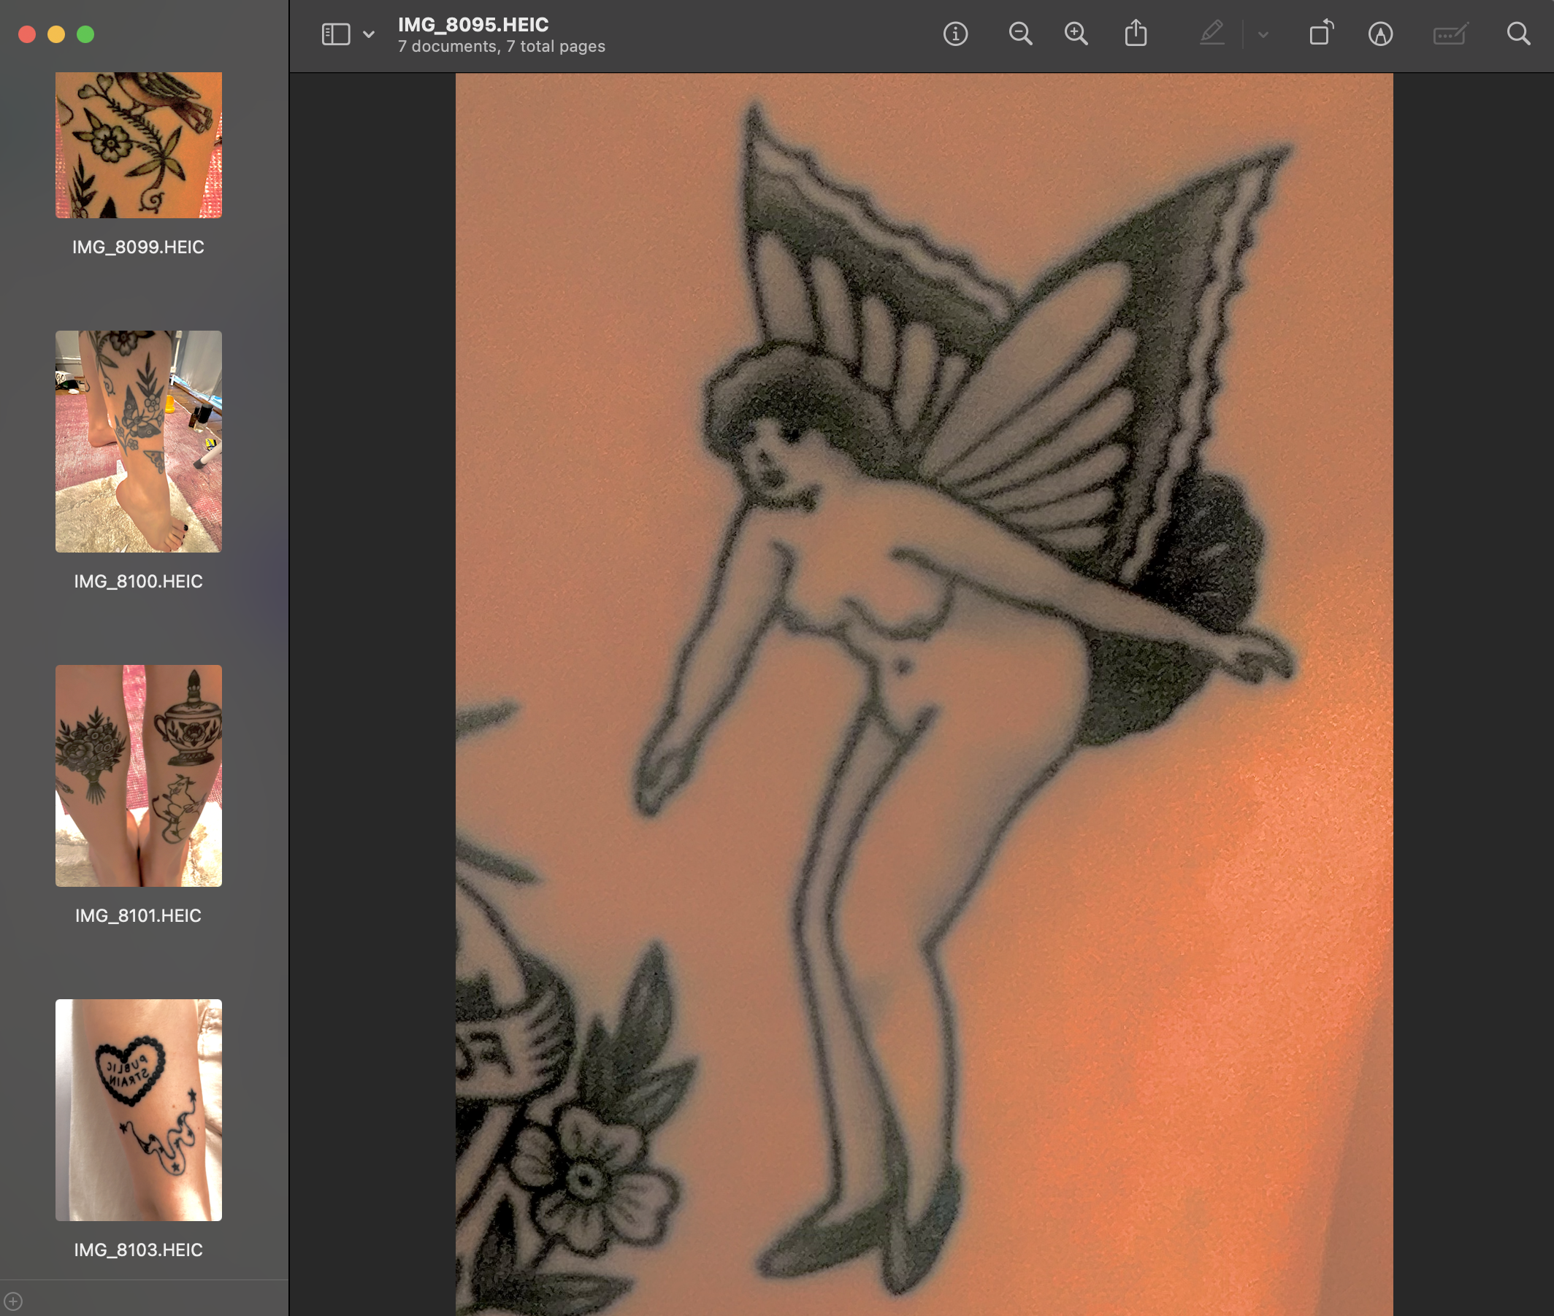Show the image inspector info

955,34
